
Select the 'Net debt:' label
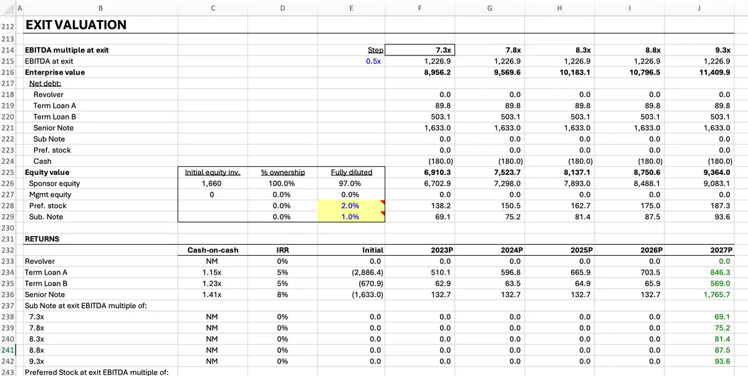coord(45,83)
